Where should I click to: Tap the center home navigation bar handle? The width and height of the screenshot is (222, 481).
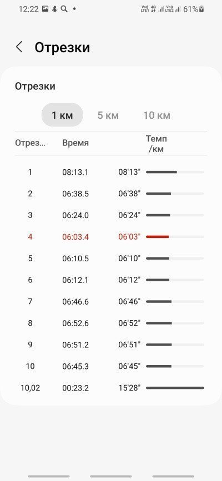coord(111,476)
